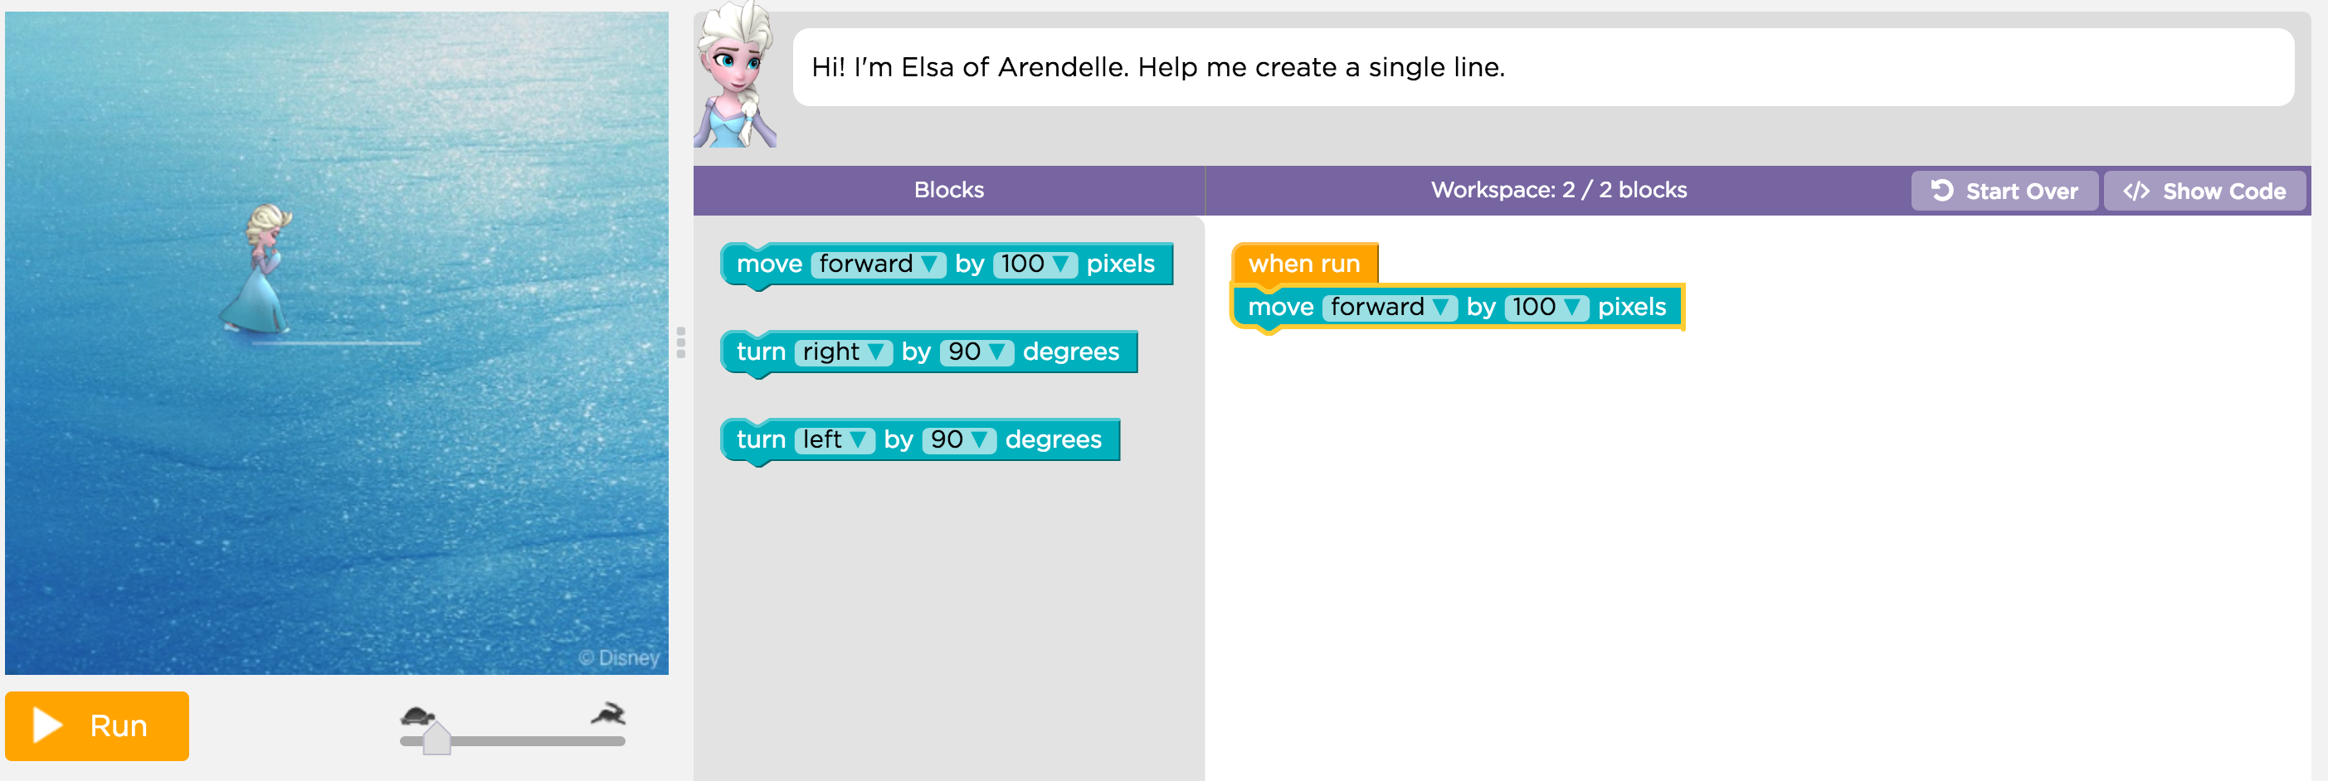Click the turtle slow-speed icon

tap(416, 716)
